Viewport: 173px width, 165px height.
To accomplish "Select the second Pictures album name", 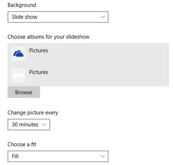I will [39, 72].
